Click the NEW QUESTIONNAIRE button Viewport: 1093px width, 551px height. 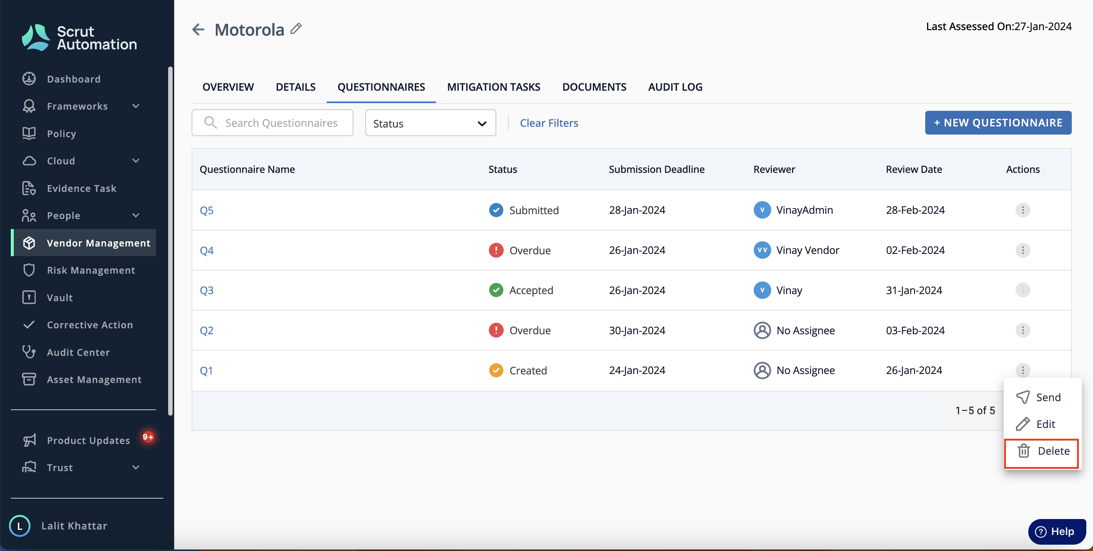click(998, 123)
